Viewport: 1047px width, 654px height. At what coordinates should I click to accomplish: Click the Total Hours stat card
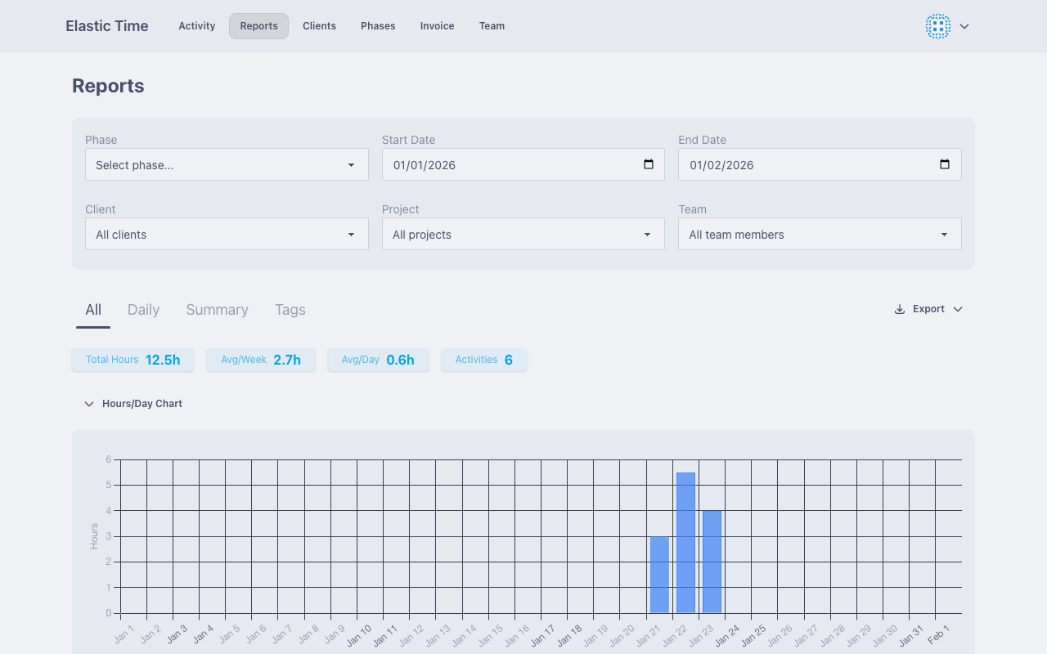pos(133,360)
